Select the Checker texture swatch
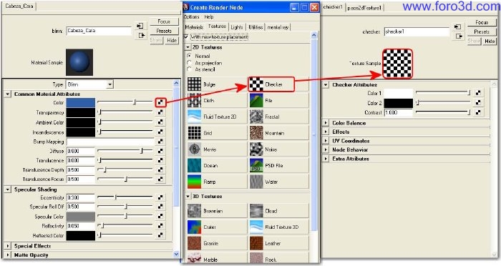 click(x=256, y=84)
